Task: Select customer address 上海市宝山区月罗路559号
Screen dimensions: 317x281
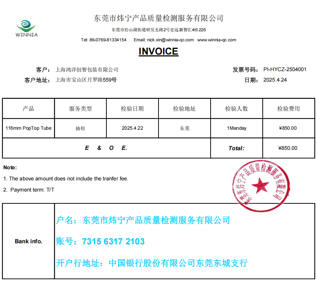Action: (x=86, y=80)
